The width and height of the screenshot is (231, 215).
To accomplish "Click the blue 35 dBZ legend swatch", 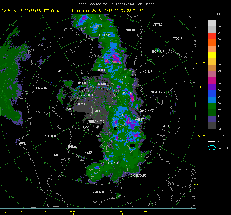I will click(211, 100).
